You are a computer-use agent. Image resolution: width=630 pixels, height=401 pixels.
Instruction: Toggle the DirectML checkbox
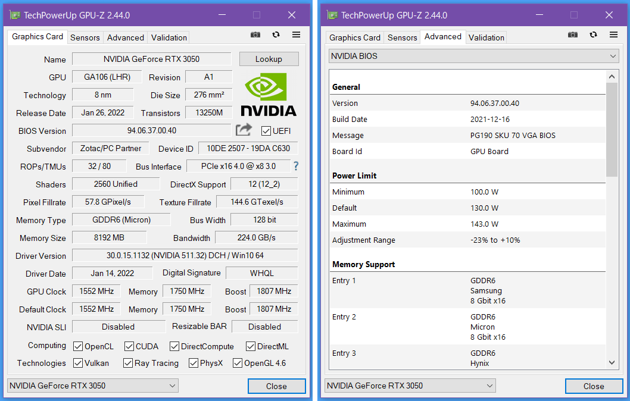click(x=251, y=346)
